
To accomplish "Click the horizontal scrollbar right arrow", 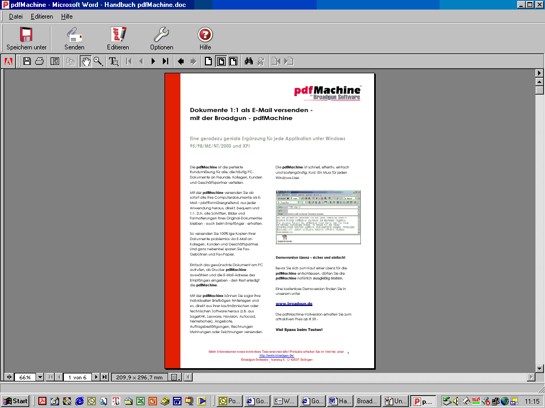I will click(x=531, y=377).
